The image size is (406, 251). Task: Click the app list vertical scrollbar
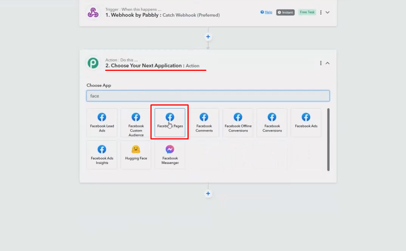pyautogui.click(x=329, y=139)
